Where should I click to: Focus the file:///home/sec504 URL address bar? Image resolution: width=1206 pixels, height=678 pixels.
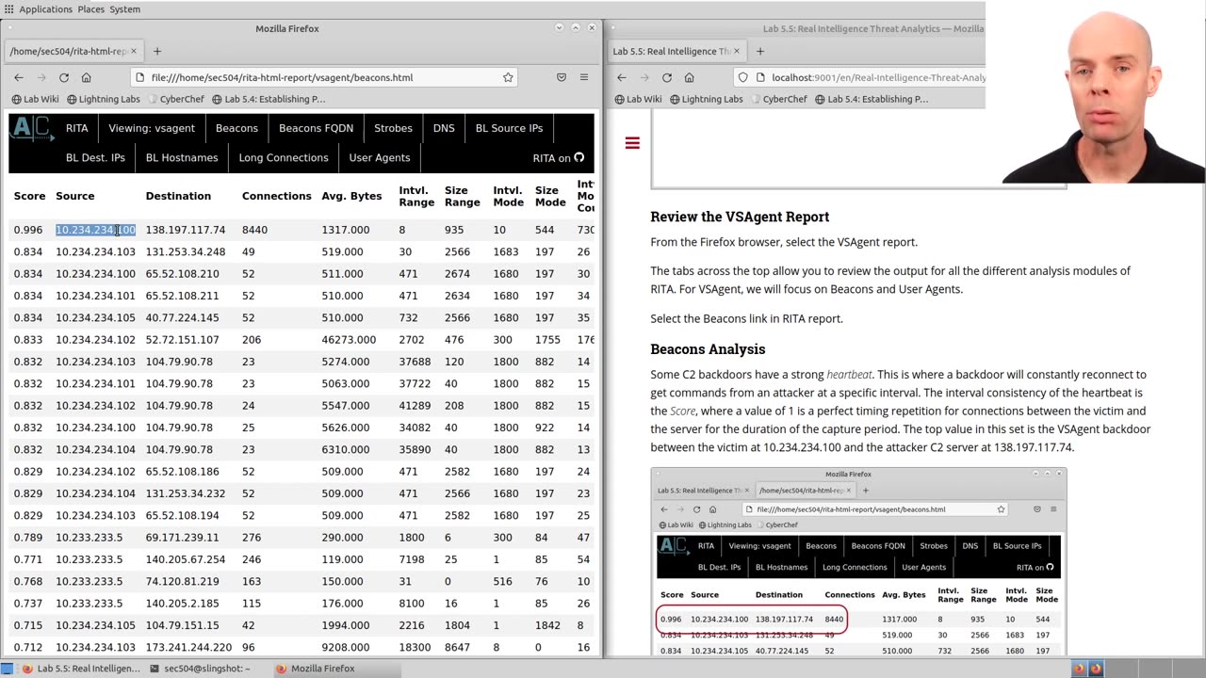pyautogui.click(x=323, y=77)
